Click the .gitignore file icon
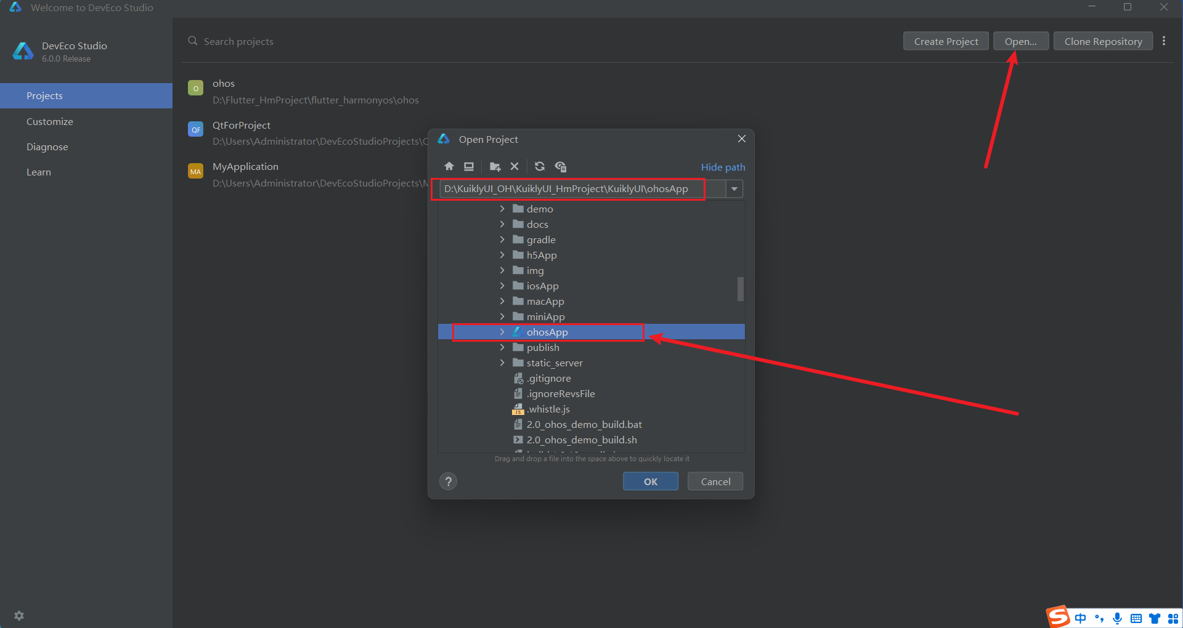This screenshot has width=1183, height=628. (x=518, y=378)
